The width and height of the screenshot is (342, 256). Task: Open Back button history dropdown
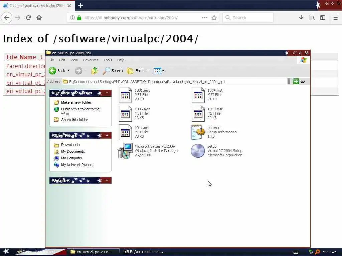point(68,71)
